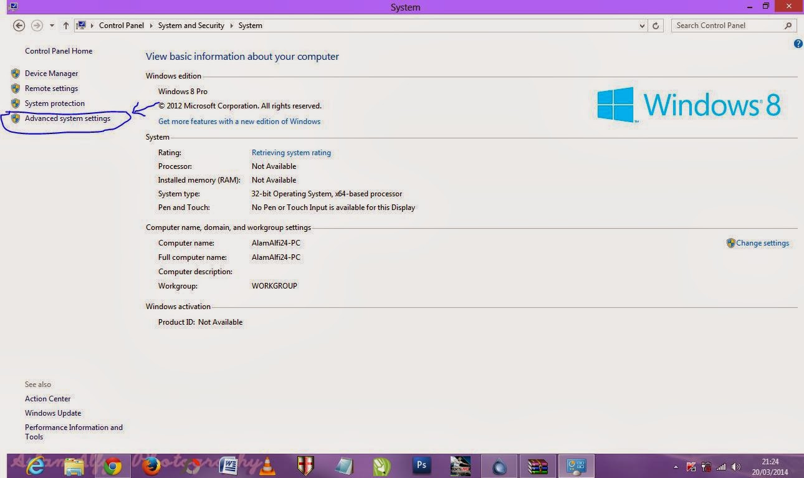
Task: Open System protection
Action: click(x=55, y=103)
